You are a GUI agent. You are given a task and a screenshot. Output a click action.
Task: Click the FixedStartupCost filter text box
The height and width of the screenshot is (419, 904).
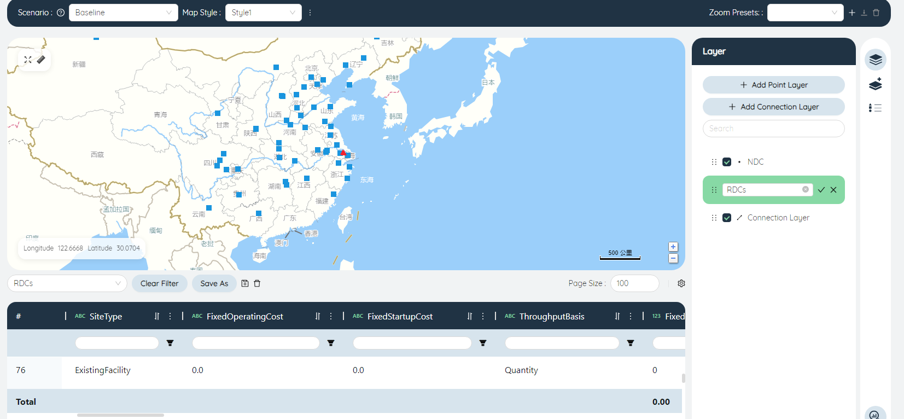pos(412,343)
